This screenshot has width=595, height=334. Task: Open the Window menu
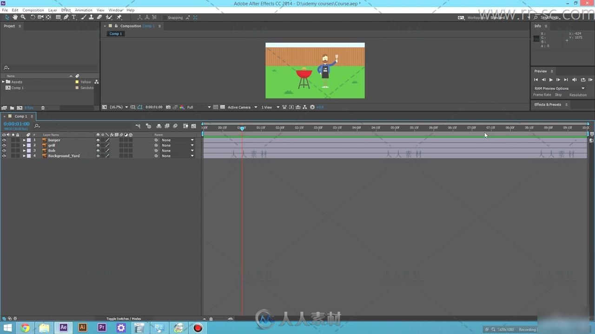[x=115, y=10]
